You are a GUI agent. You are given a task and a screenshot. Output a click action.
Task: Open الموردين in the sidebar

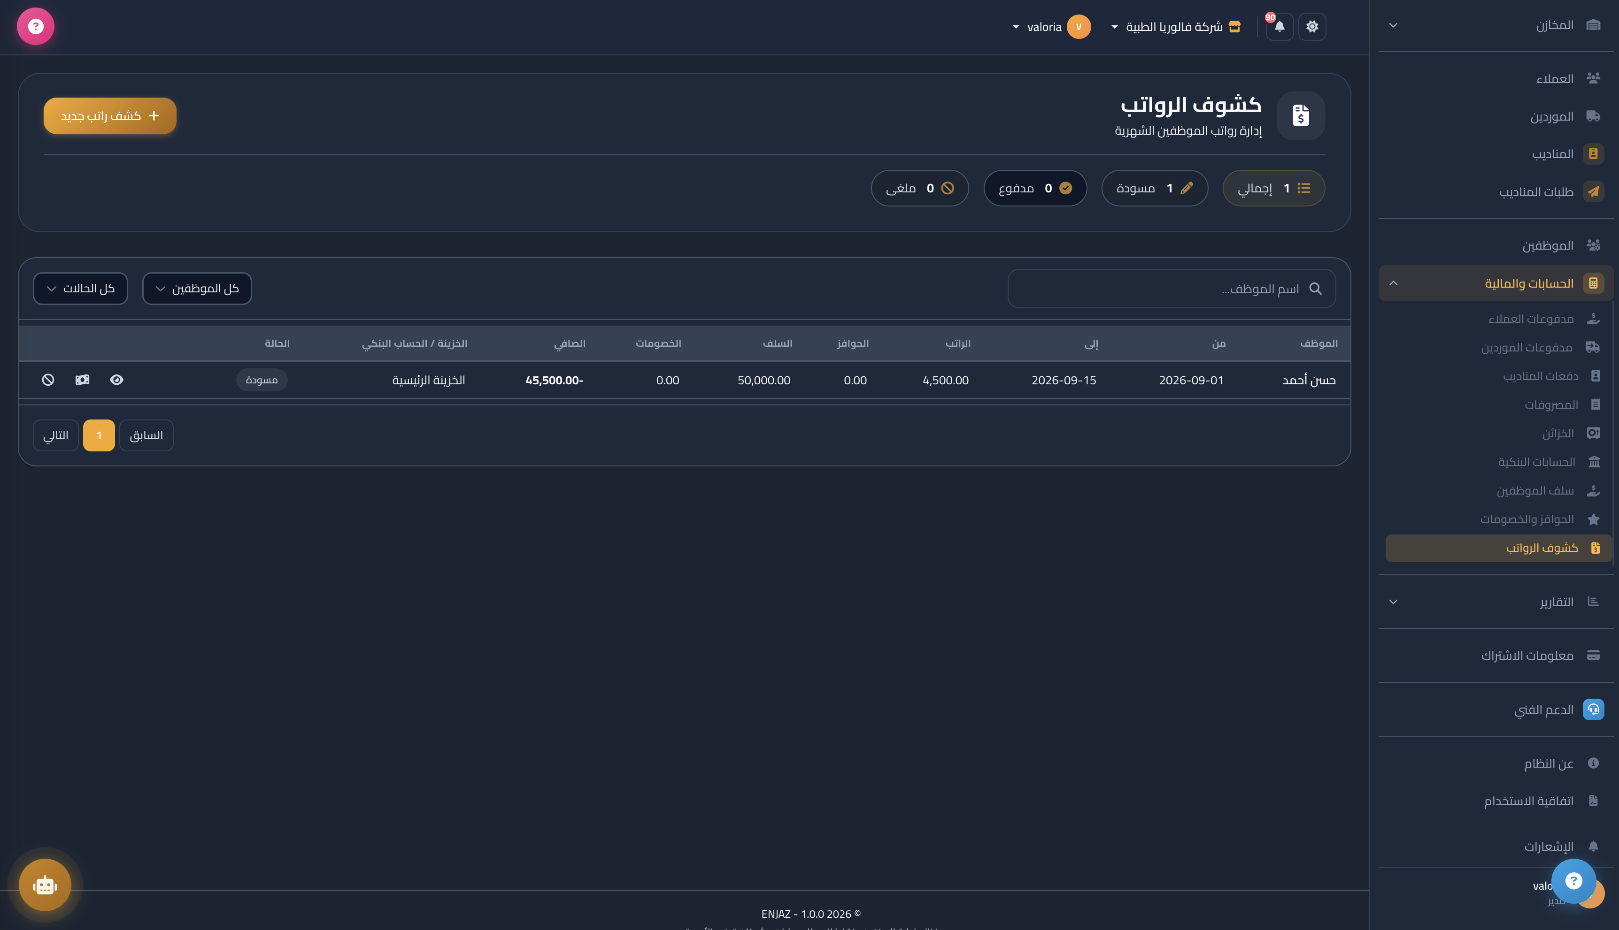pyautogui.click(x=1496, y=116)
